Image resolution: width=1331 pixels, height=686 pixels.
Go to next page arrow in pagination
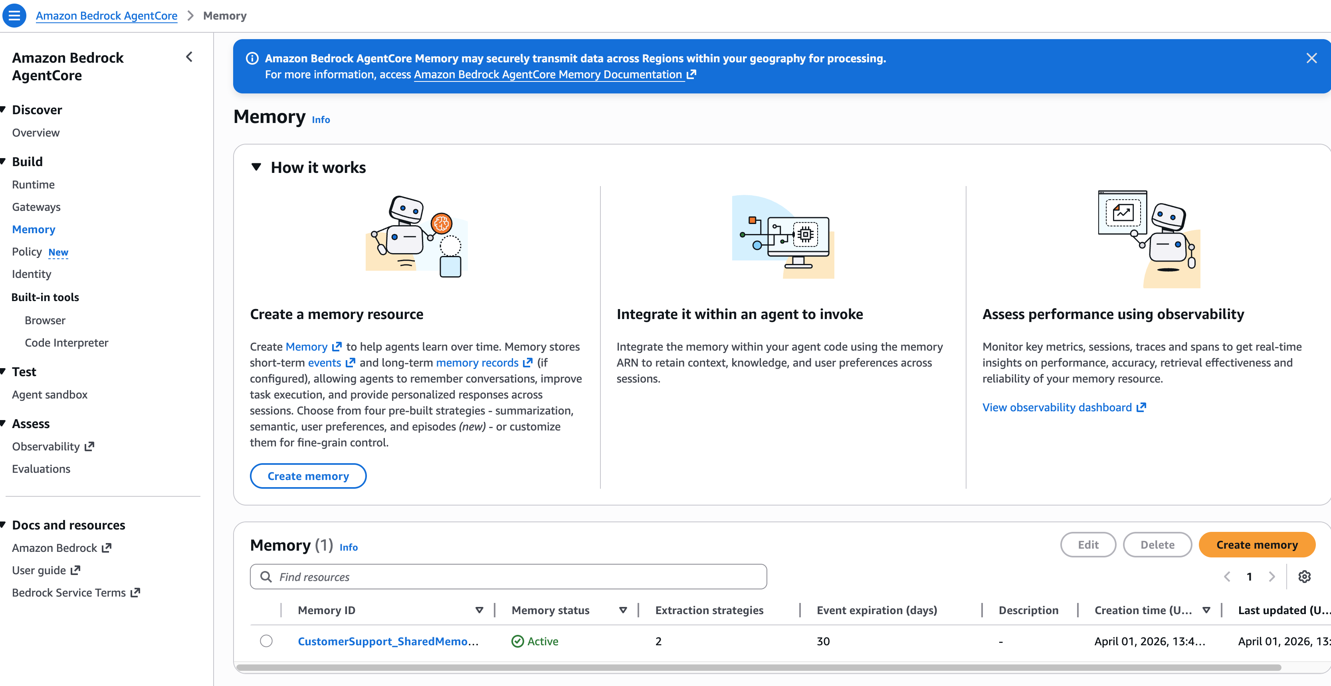pyautogui.click(x=1272, y=577)
